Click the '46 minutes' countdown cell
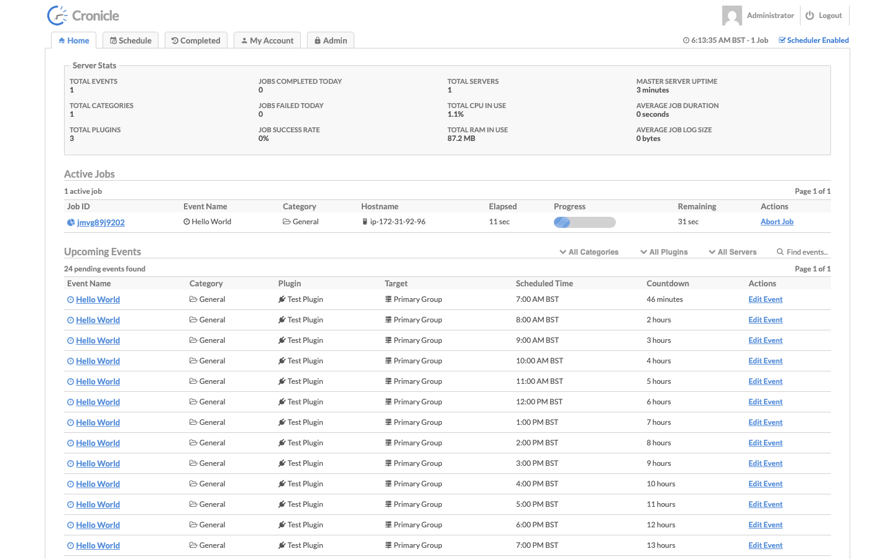This screenshot has width=895, height=559. pos(664,299)
